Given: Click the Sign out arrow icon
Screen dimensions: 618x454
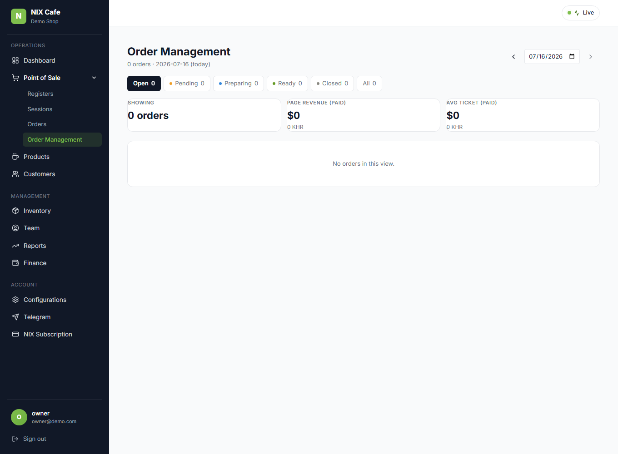Looking at the screenshot, I should pyautogui.click(x=15, y=439).
